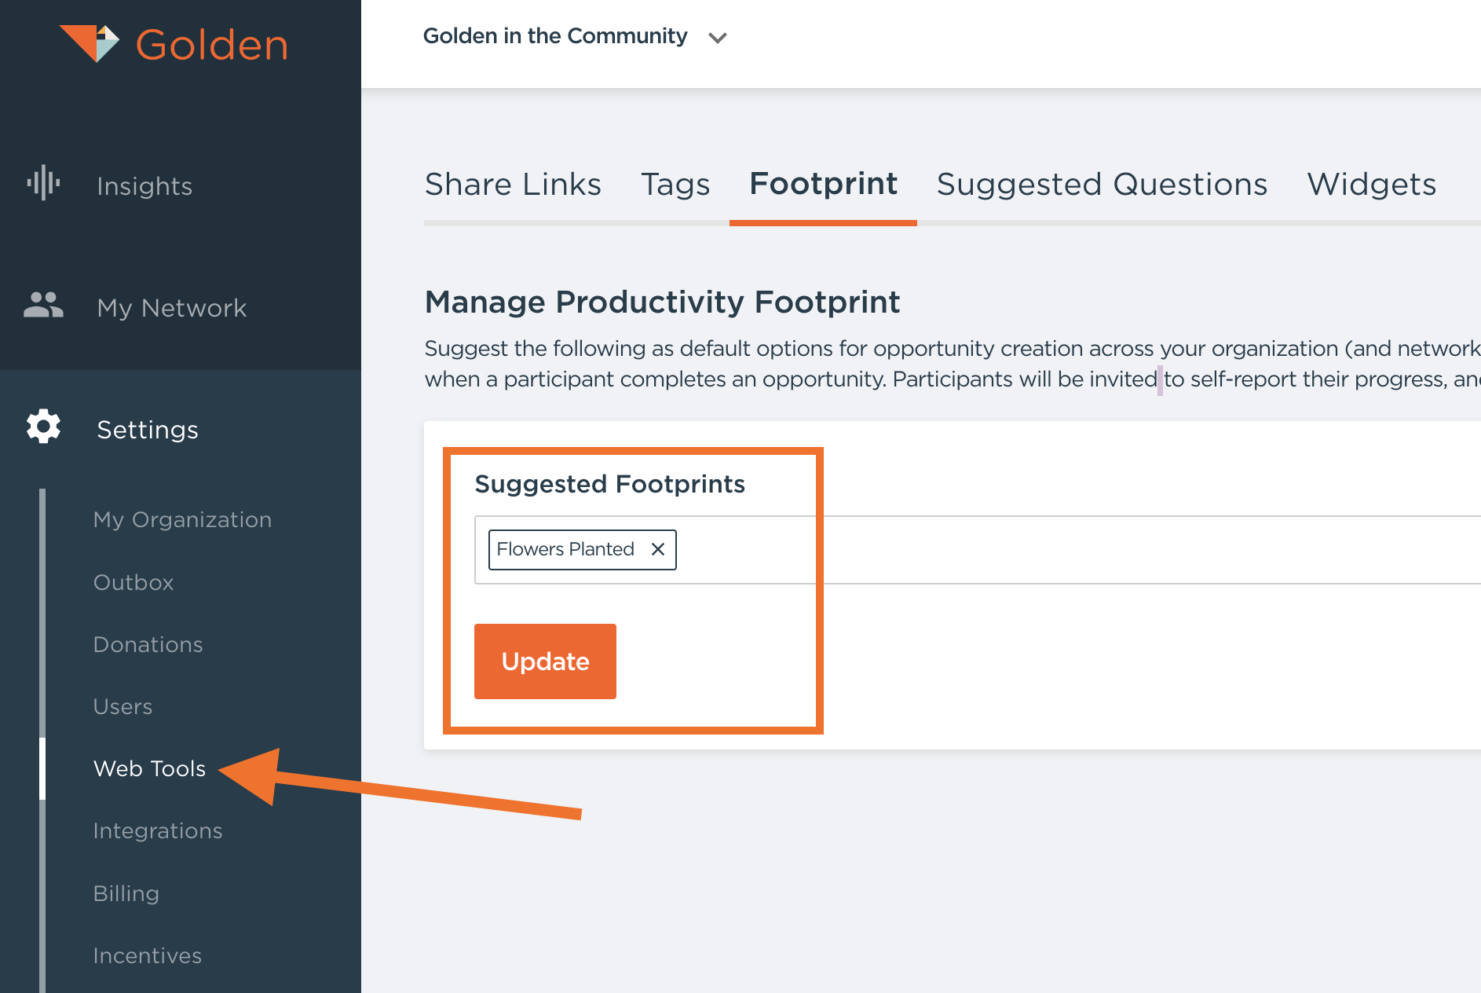
Task: Open the Donations settings page
Action: tap(148, 644)
